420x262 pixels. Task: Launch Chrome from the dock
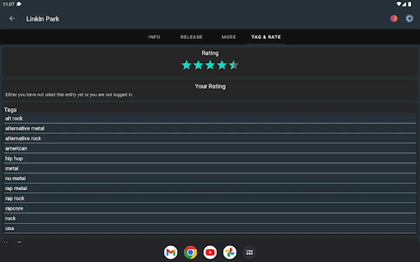[x=190, y=252]
